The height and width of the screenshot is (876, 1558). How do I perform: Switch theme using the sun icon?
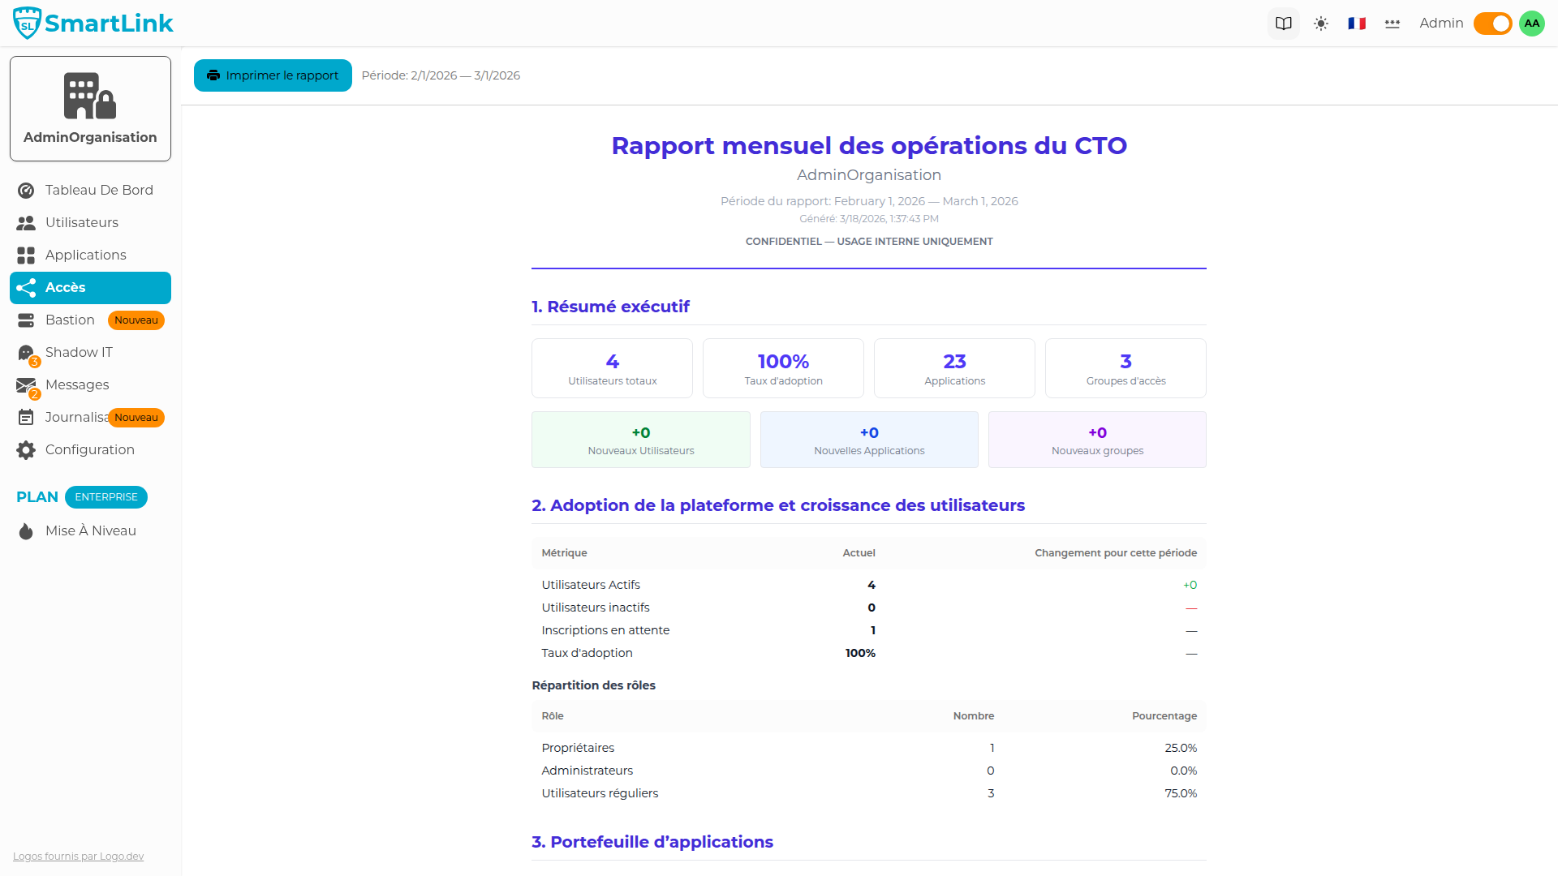point(1320,23)
